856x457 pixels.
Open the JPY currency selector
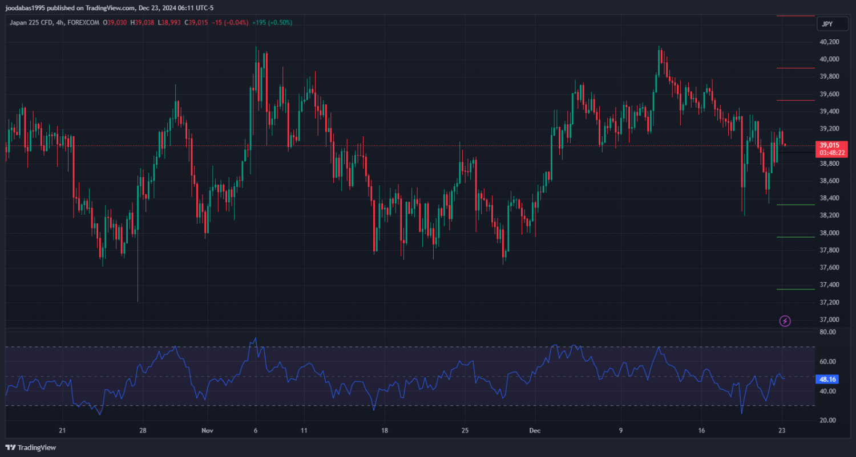(827, 24)
